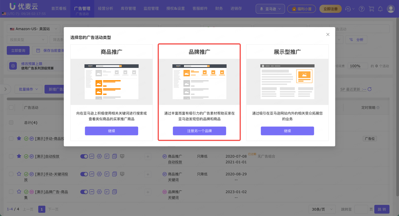399x216 pixels.
Task: Open notes icon for [演示]品牌广告-商品集
Action: 107,192
